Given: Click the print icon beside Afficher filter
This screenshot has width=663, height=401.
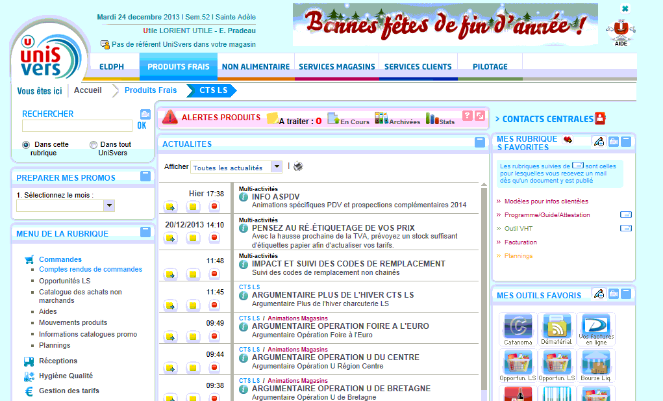Looking at the screenshot, I should [x=298, y=166].
